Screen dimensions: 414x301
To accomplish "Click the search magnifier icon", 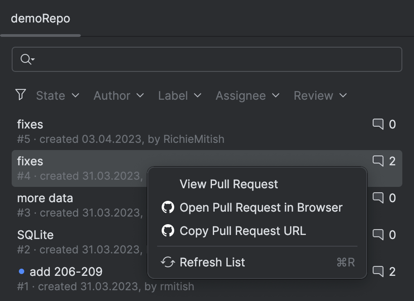I will pos(26,59).
